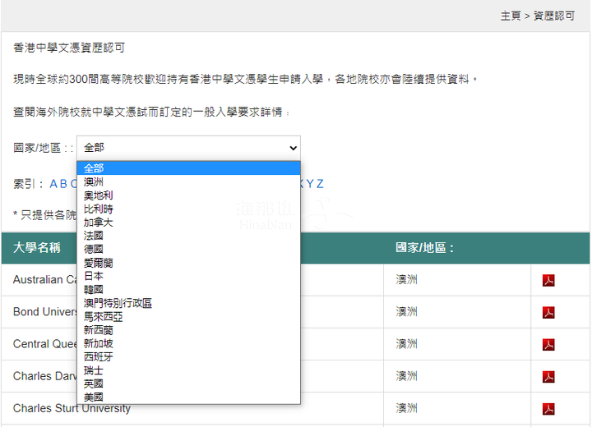Choose 加拿大 from the dropdown list
Viewport: 592px width, 427px height.
click(x=189, y=223)
